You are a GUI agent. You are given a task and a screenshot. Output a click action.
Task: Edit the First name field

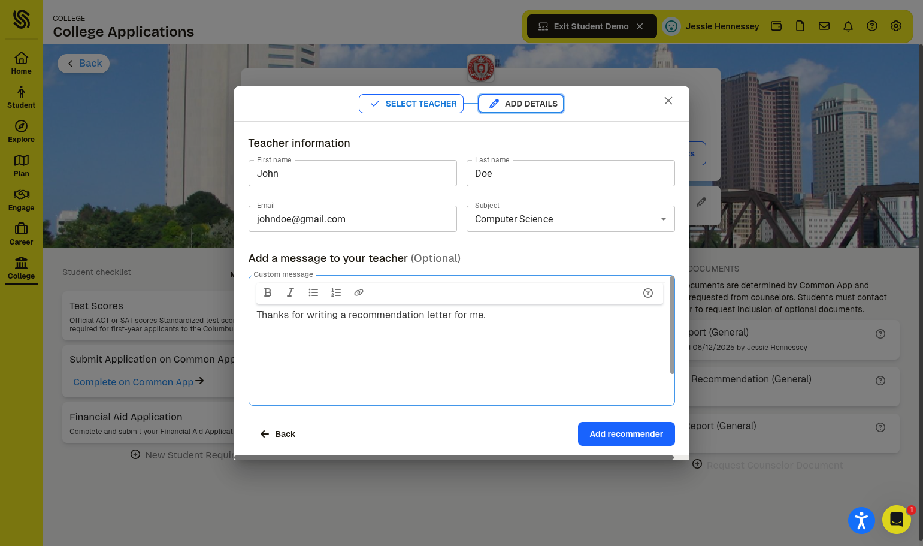(x=352, y=173)
